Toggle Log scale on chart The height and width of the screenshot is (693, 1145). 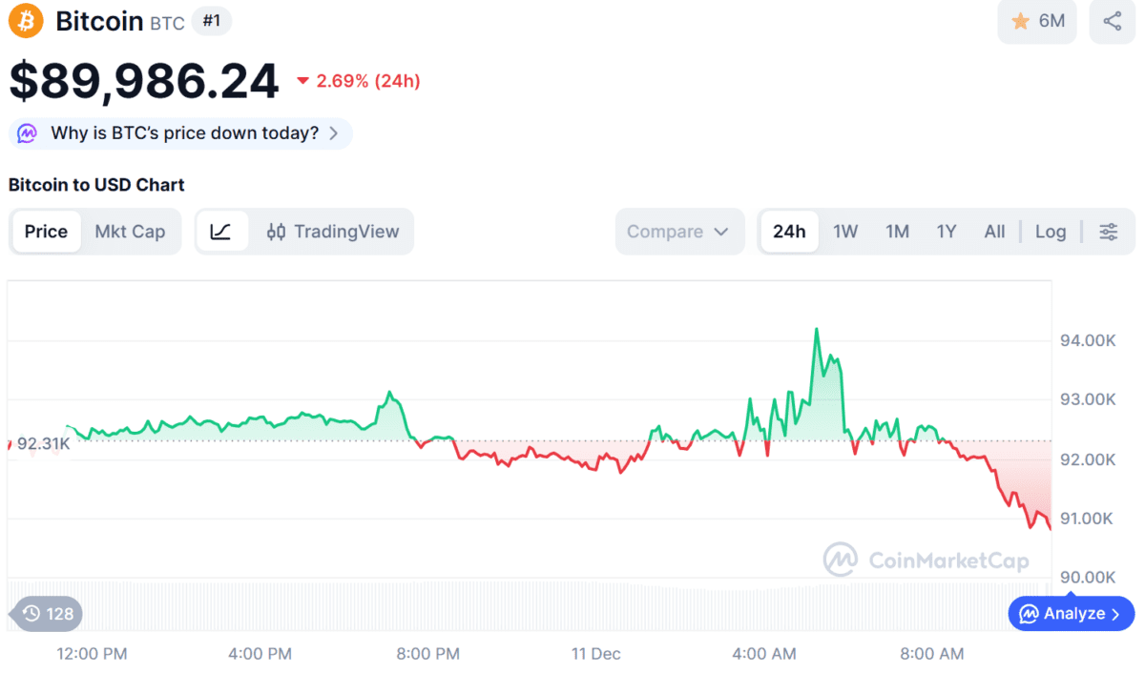[x=1051, y=232]
